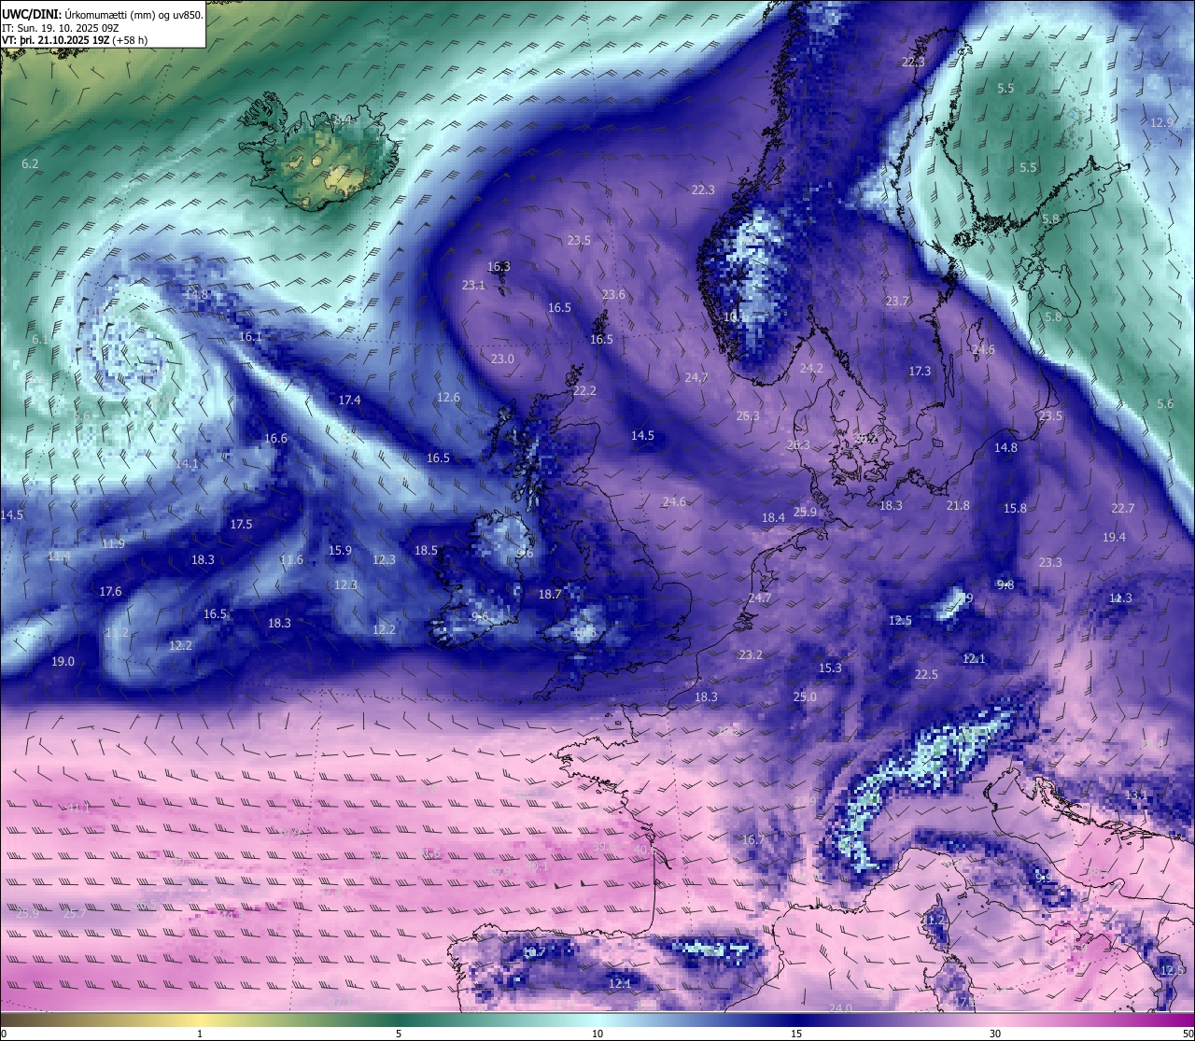Viewport: 1195px width, 1041px height.
Task: Click the value 23.3 on the map
Action: click(x=1050, y=562)
